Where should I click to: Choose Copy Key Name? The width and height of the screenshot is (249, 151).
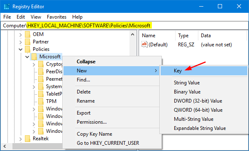coord(112,134)
